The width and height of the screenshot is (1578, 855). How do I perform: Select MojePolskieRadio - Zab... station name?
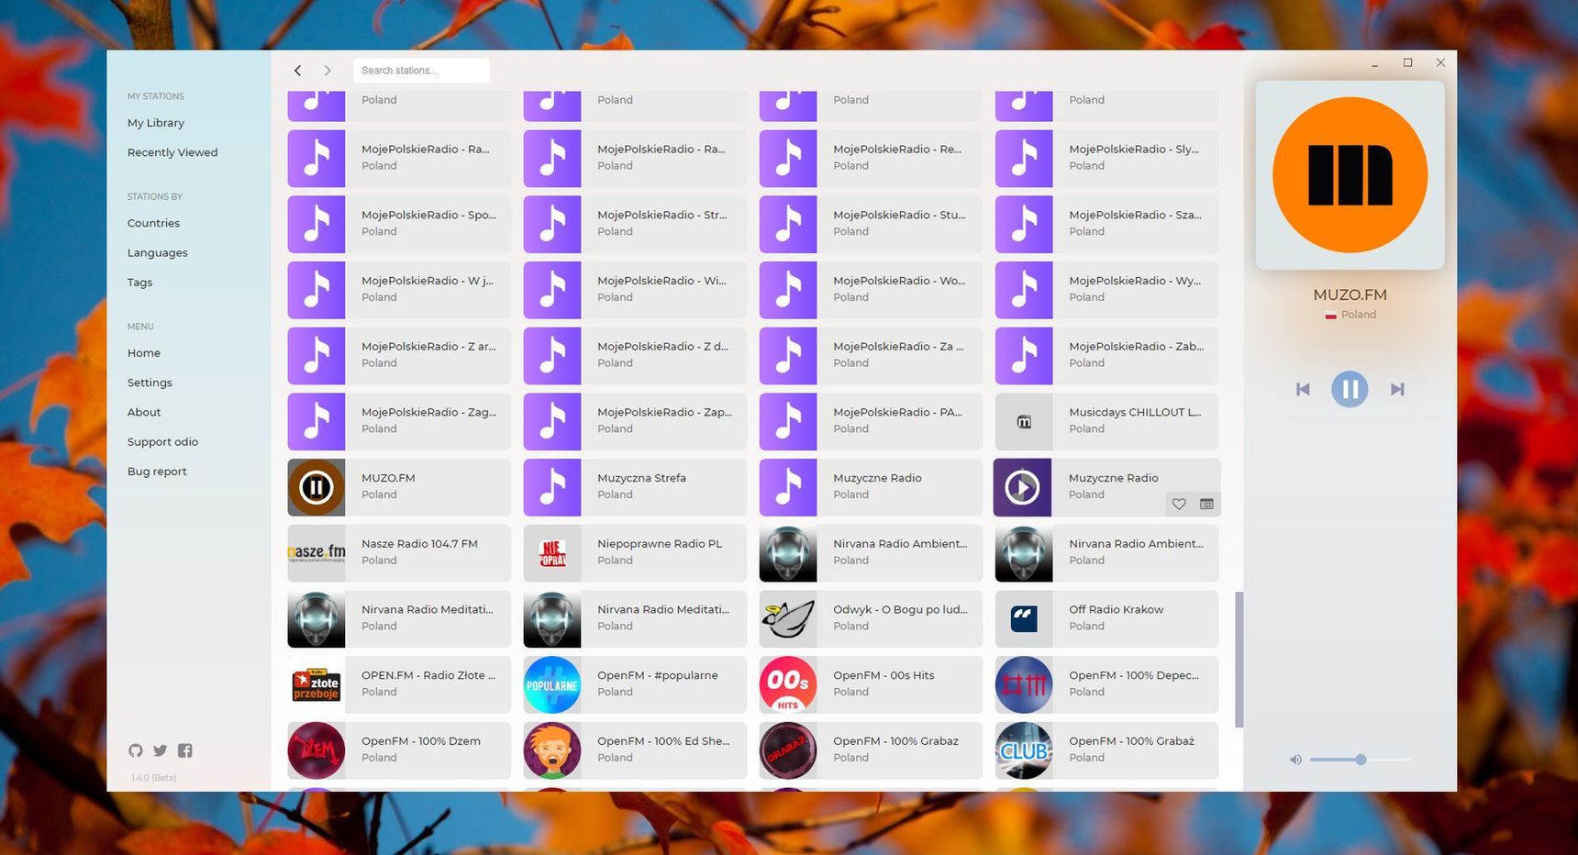point(1136,347)
